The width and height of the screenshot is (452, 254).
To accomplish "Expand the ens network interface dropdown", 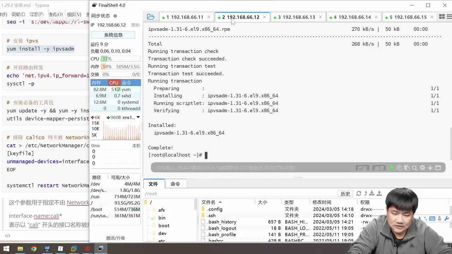I will [x=138, y=117].
